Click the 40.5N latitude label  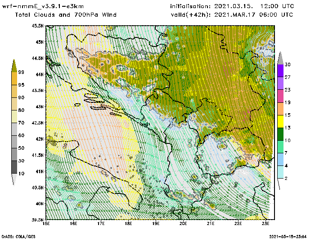(37, 188)
